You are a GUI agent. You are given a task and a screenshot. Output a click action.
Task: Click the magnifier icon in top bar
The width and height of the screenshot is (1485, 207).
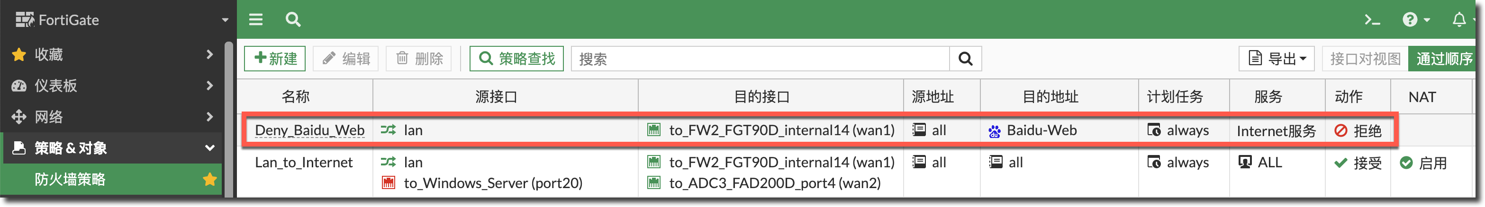tap(293, 19)
